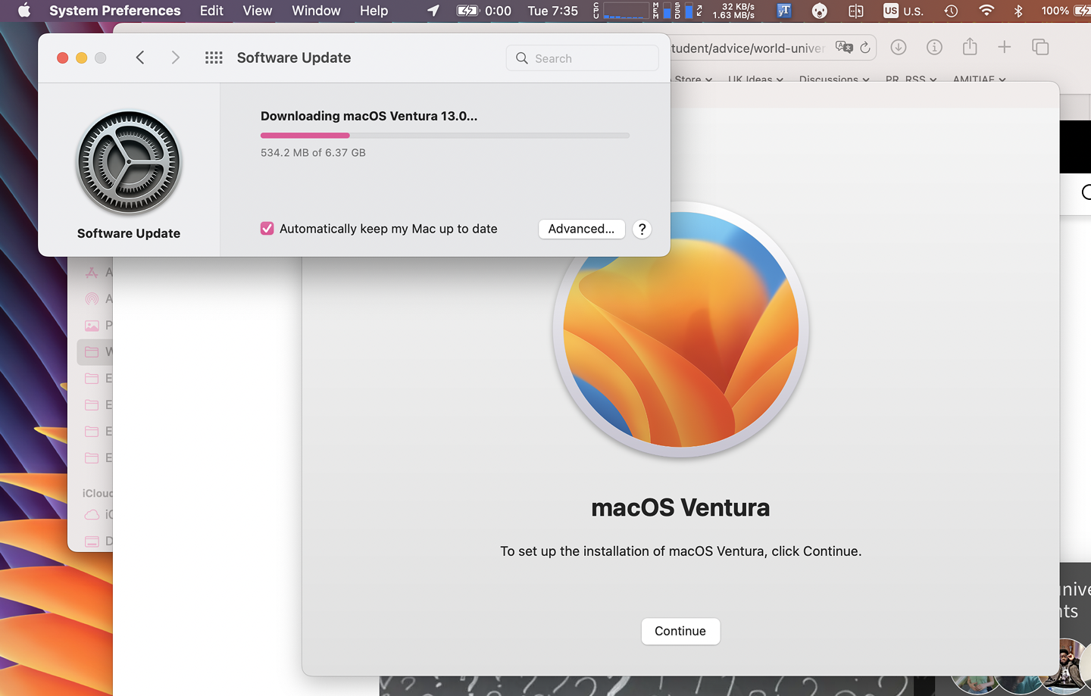1091x696 pixels.
Task: Select AirDrop icon in Finder sidebar
Action: tap(92, 298)
